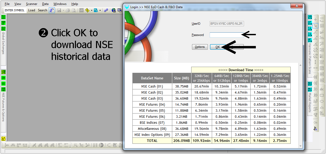Open the File menu
Image resolution: width=326 pixels, height=154 pixels.
(x=7, y=4)
